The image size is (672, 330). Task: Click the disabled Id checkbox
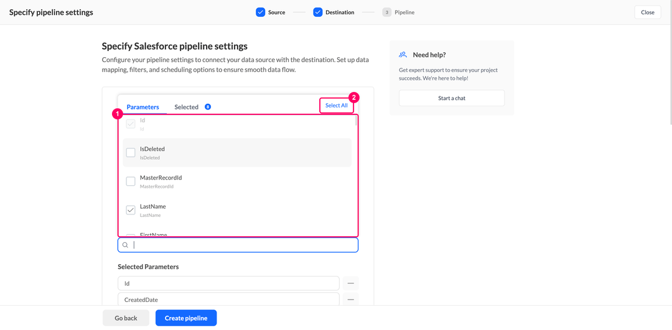(131, 124)
